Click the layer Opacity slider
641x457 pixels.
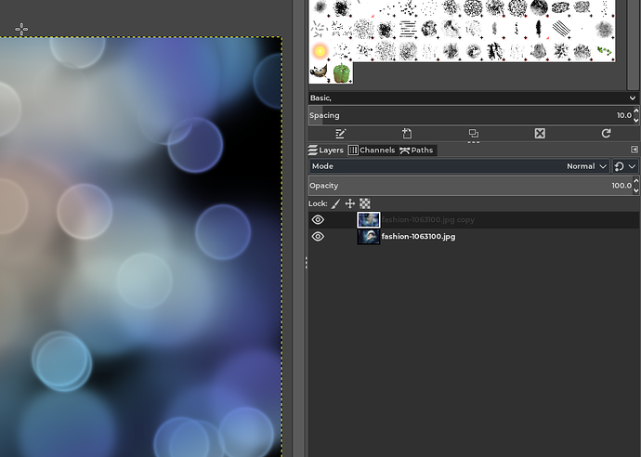(x=464, y=186)
